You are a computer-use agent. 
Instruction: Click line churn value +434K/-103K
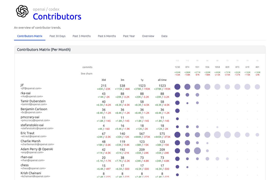click(x=177, y=74)
